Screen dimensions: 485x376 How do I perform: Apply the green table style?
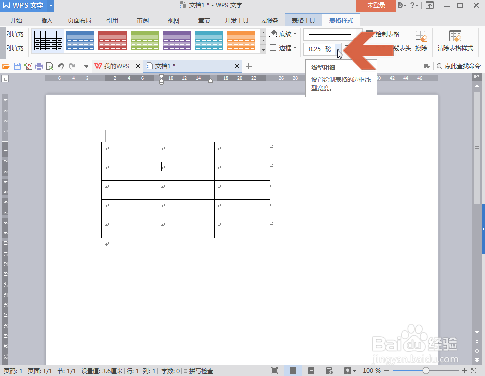click(144, 40)
